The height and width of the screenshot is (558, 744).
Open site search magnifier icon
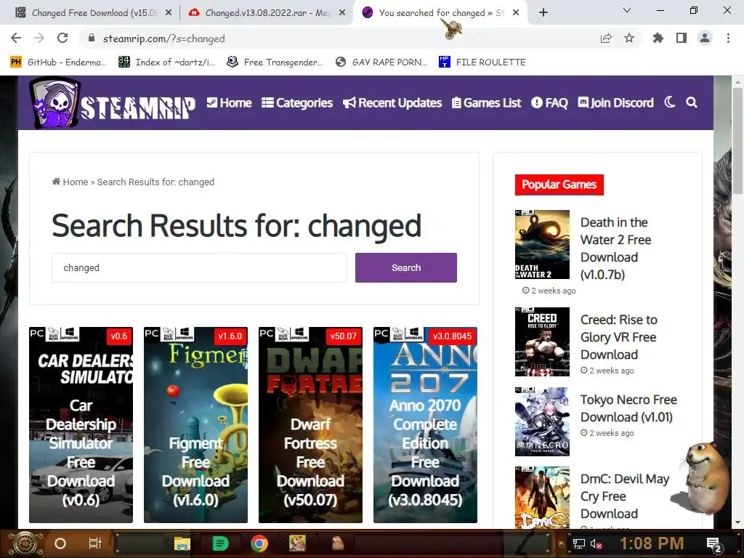pos(692,102)
